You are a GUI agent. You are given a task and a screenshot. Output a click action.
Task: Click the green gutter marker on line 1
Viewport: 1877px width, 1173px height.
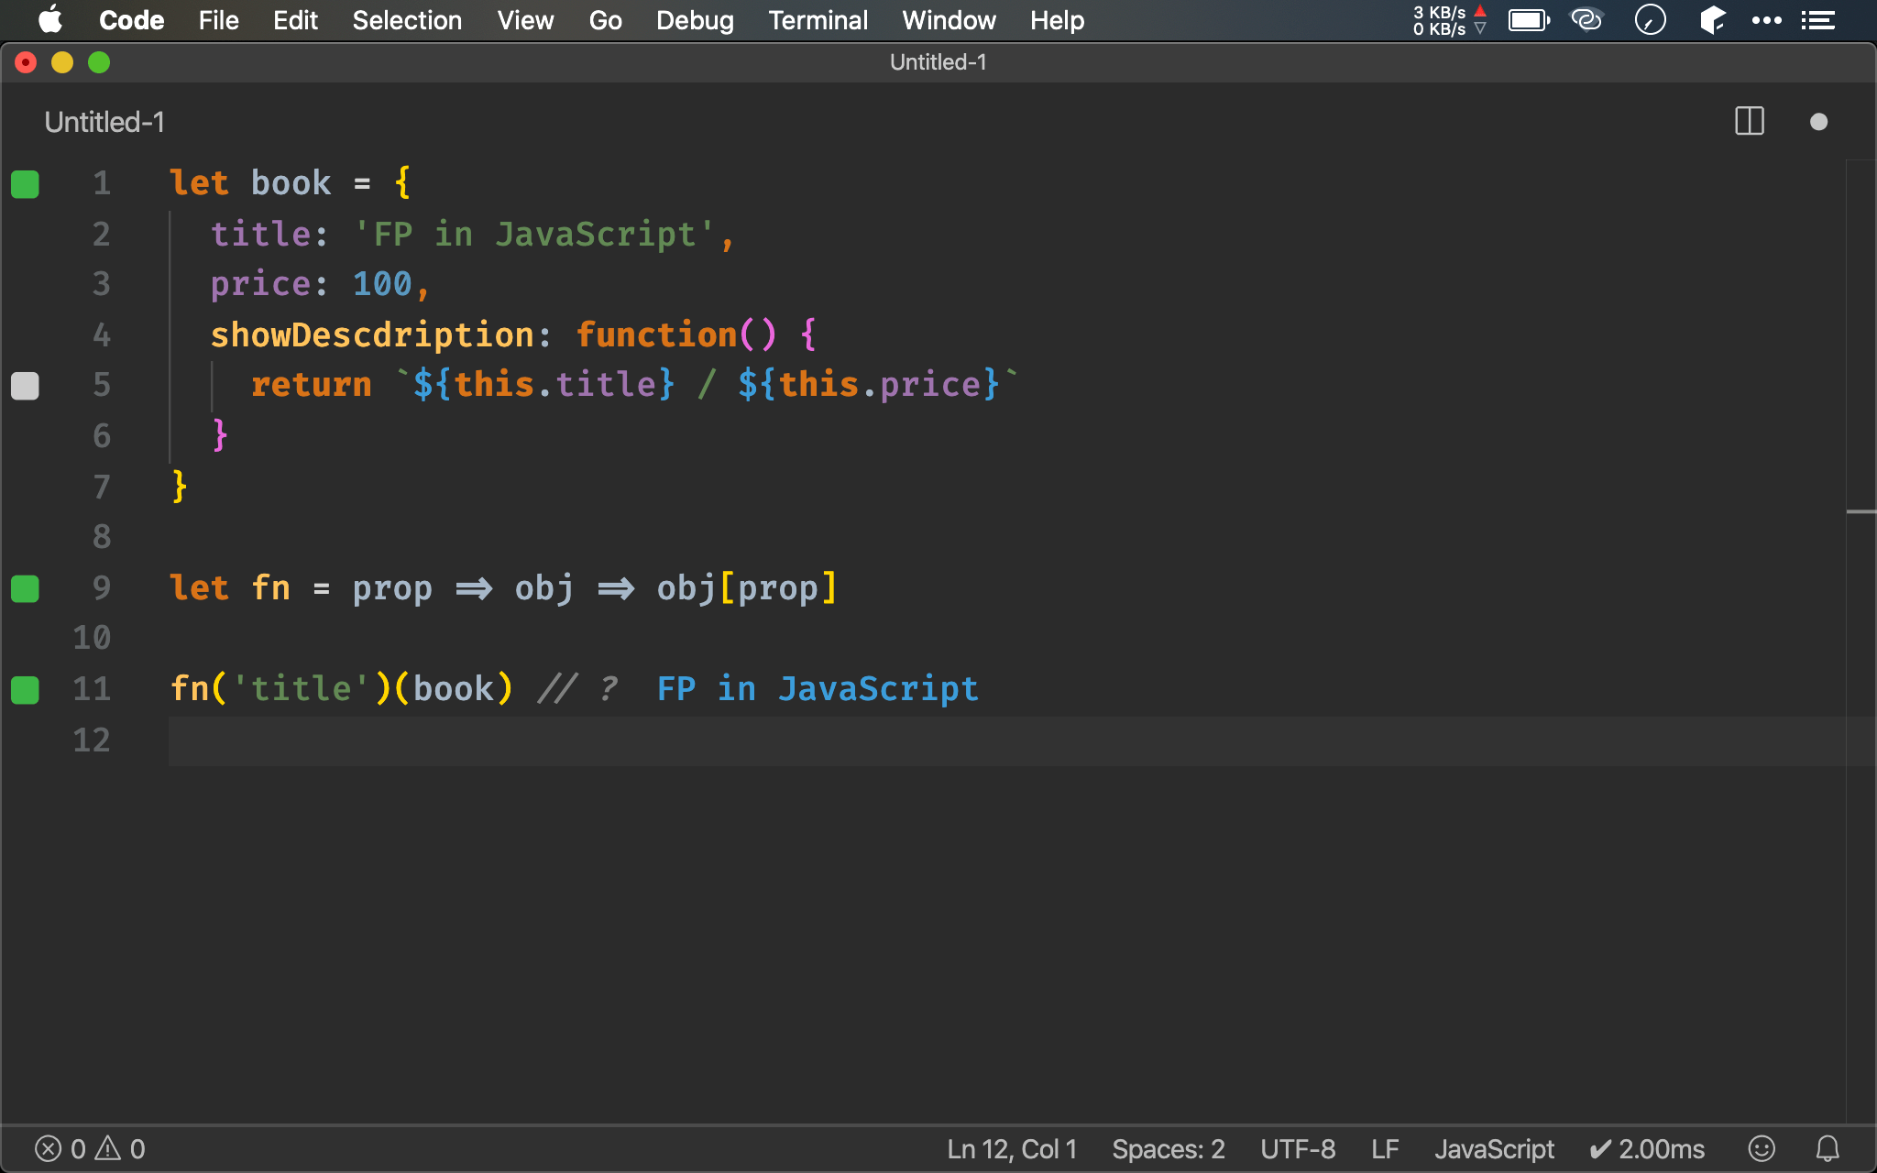[25, 184]
